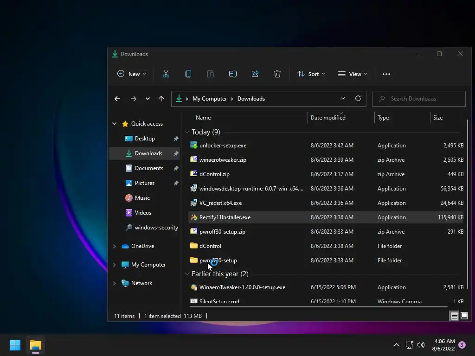Image resolution: width=475 pixels, height=356 pixels.
Task: Show hidden tray icons chevron
Action: point(396,345)
